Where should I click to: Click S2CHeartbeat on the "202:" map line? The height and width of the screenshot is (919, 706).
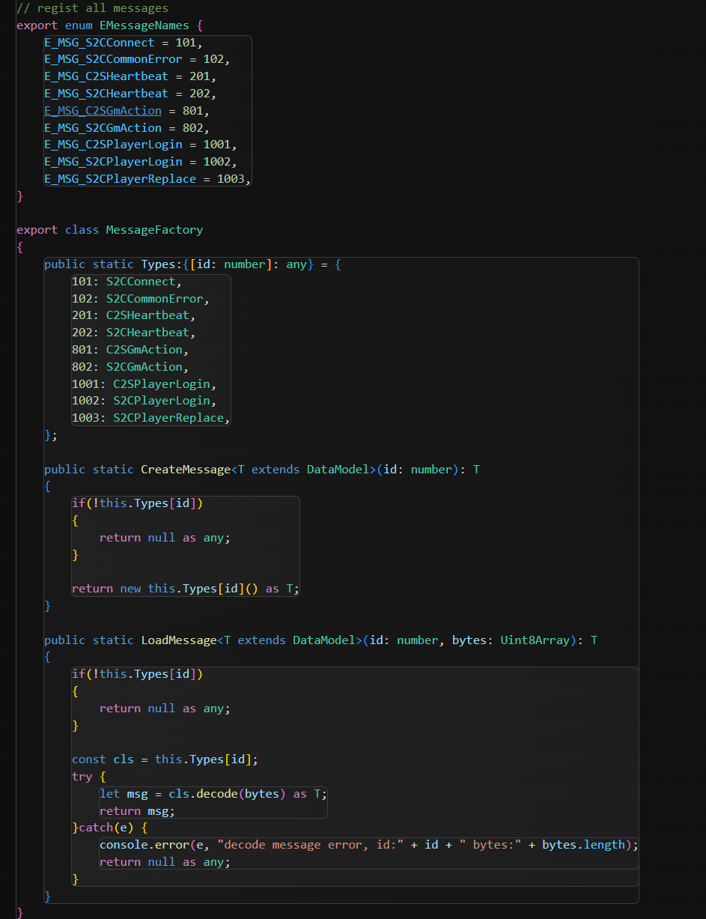(x=147, y=333)
